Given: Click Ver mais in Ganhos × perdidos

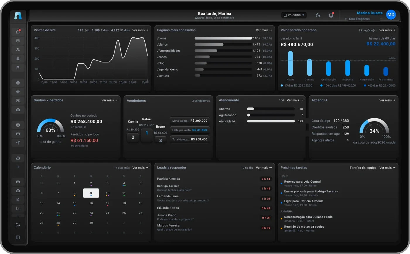Looking at the screenshot, I should coord(110,100).
